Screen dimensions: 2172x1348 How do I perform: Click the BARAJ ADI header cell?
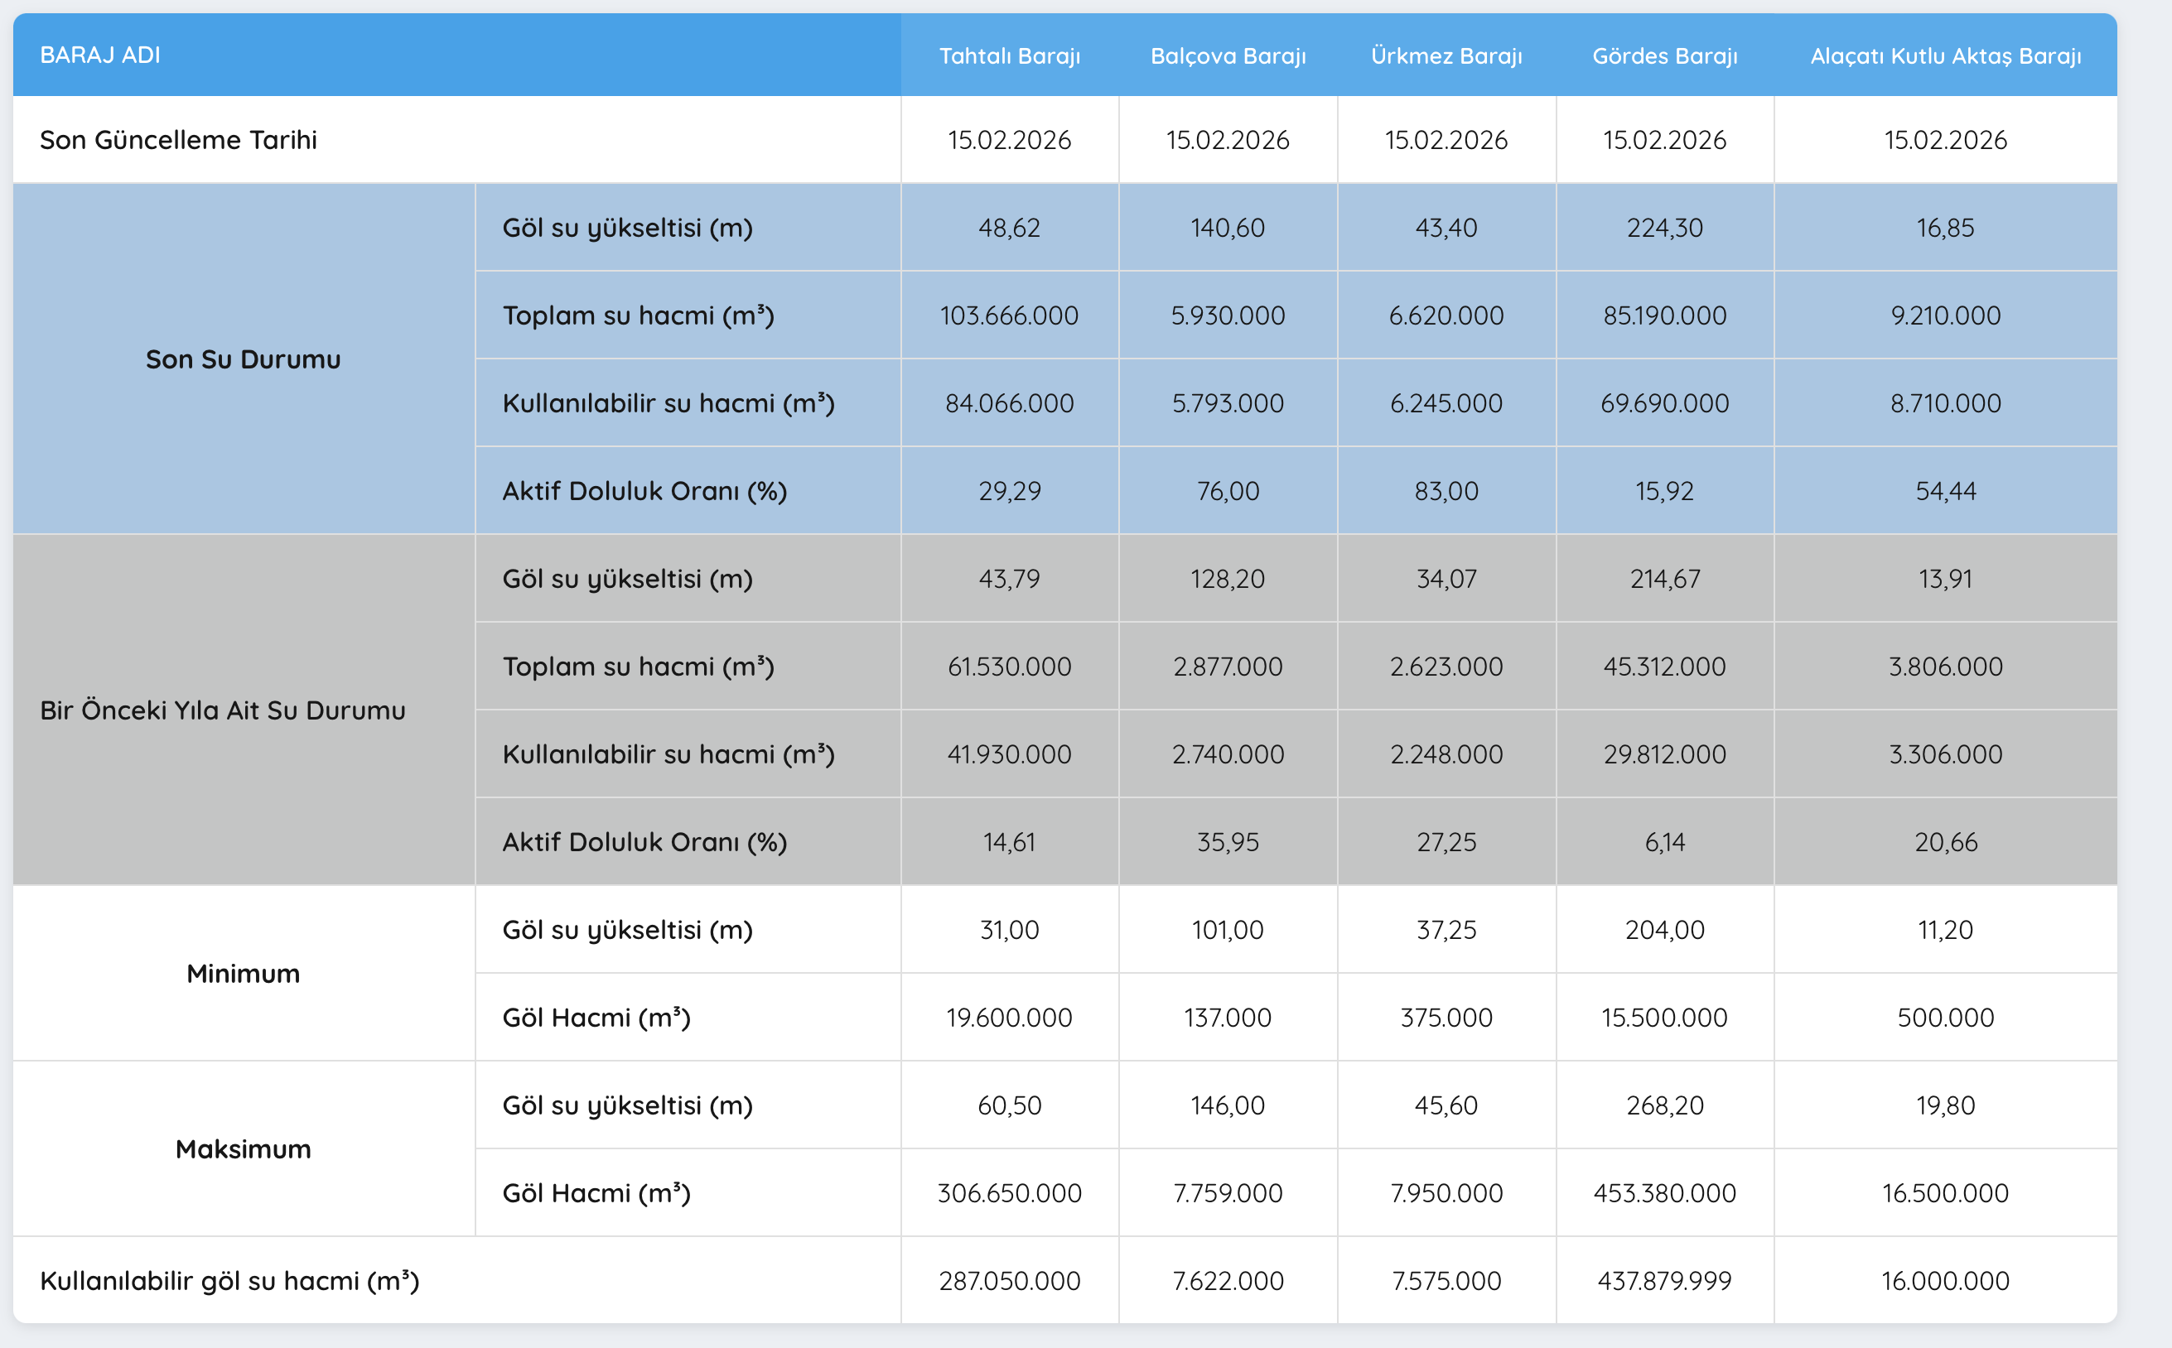point(100,55)
